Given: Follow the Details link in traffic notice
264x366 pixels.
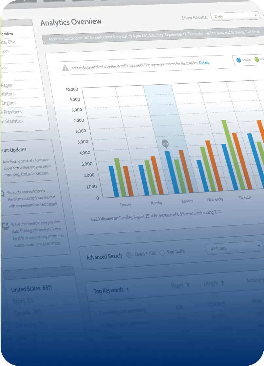Looking at the screenshot, I should (204, 62).
